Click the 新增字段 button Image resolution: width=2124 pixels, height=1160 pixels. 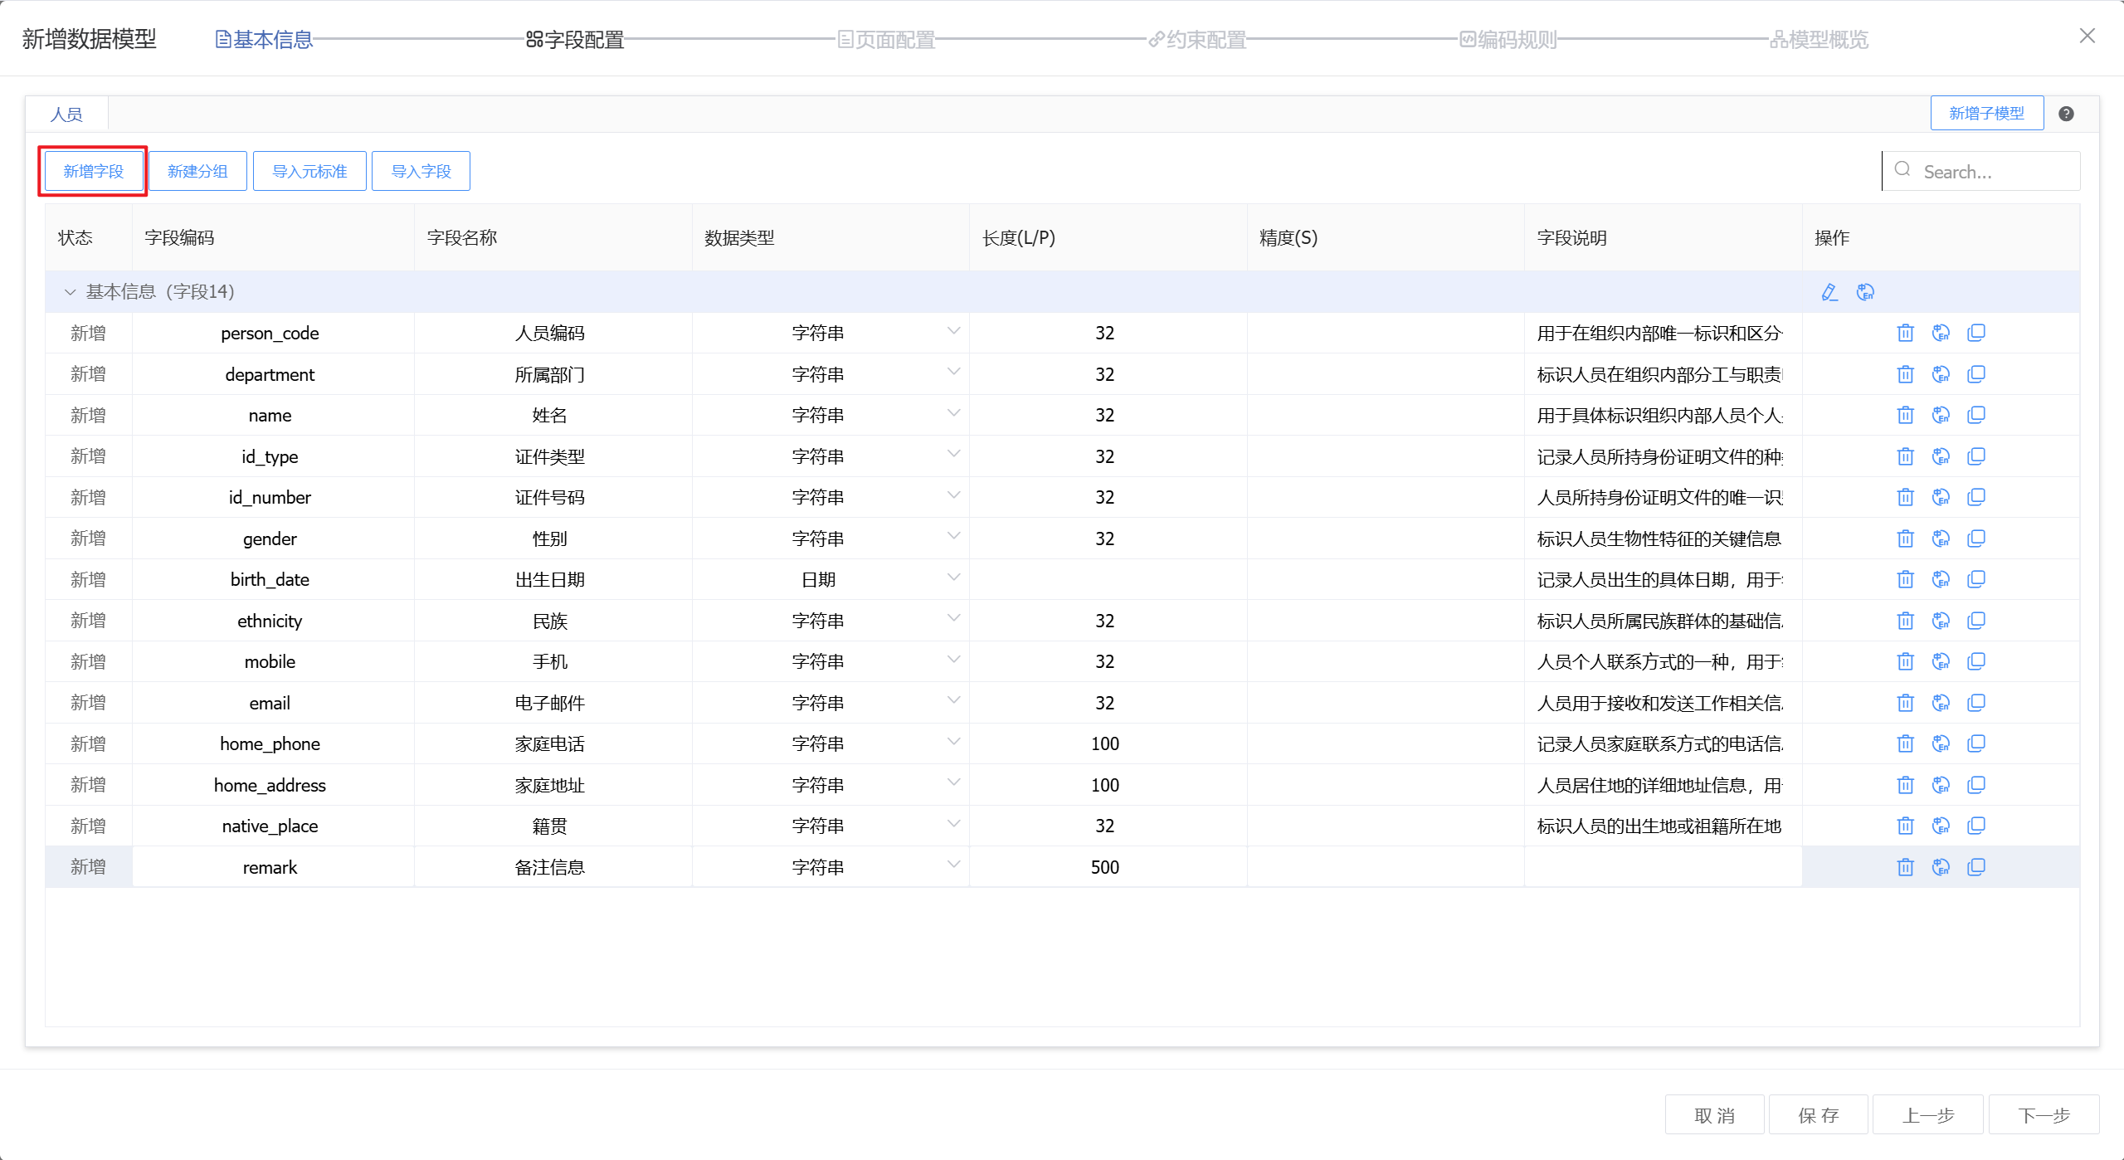pos(93,171)
